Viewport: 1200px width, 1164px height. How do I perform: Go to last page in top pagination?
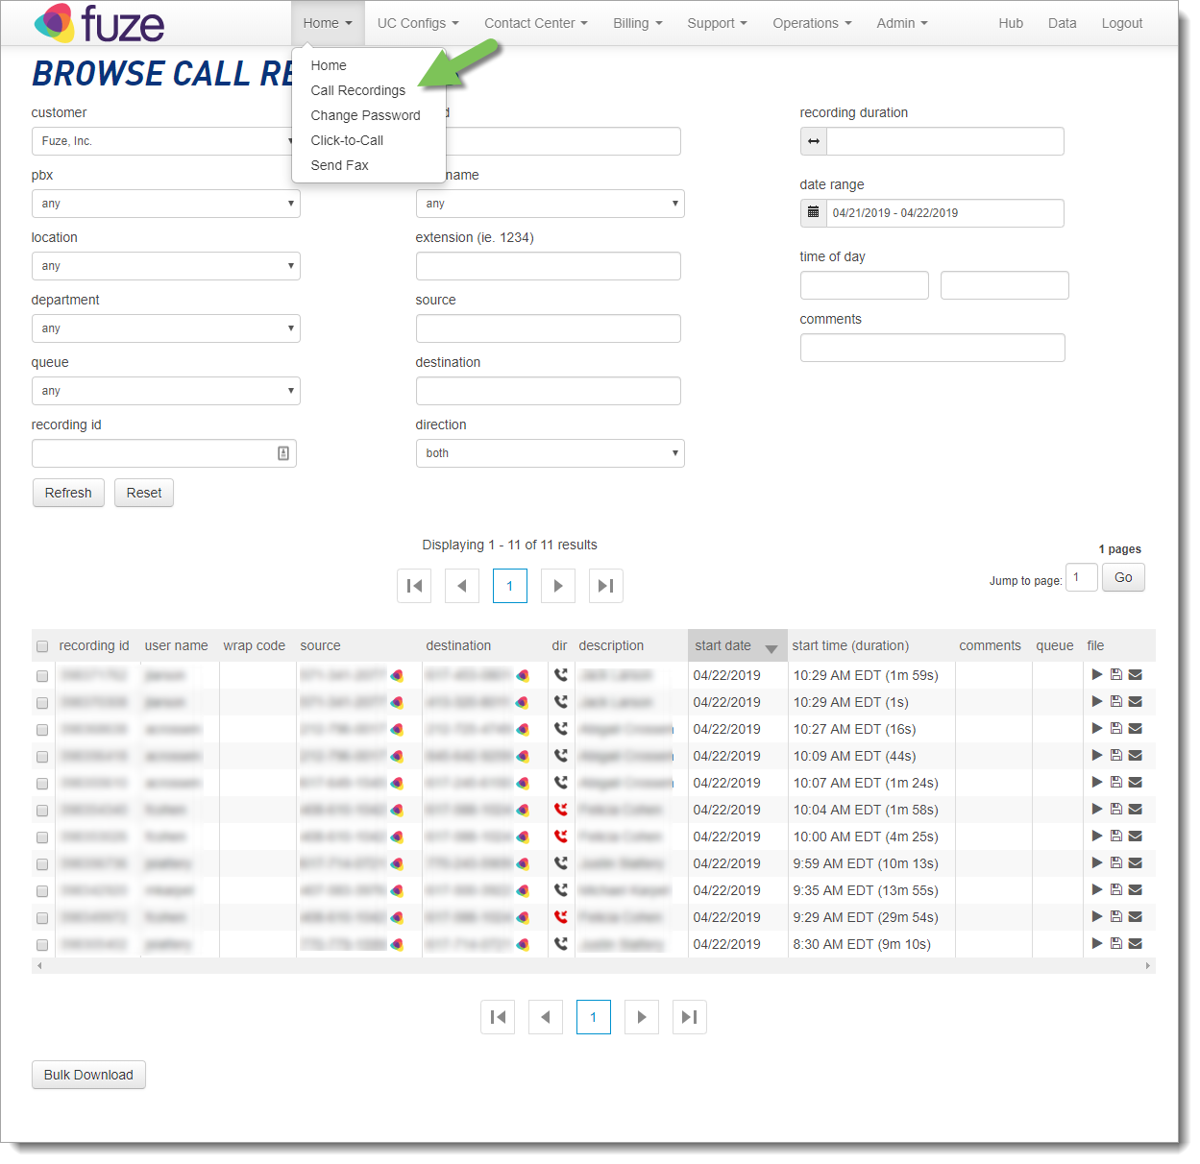[x=605, y=586]
